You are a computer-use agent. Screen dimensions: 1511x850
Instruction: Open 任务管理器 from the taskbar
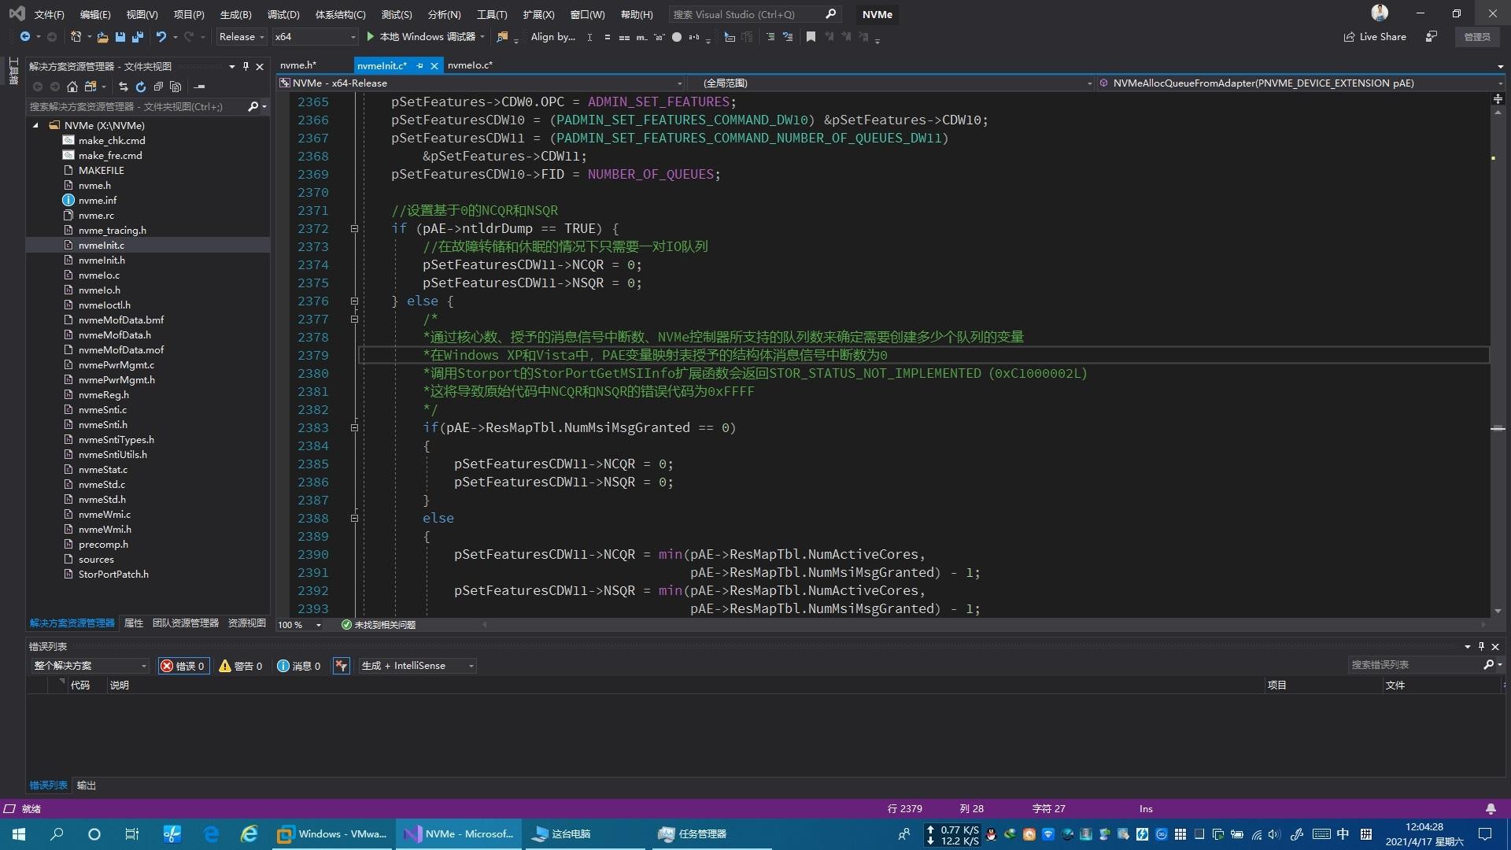click(693, 834)
